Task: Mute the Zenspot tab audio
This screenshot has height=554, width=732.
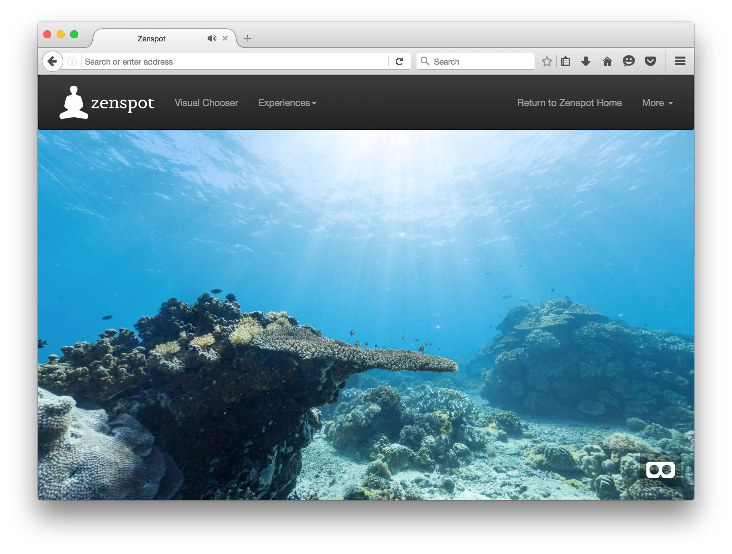Action: pyautogui.click(x=212, y=38)
